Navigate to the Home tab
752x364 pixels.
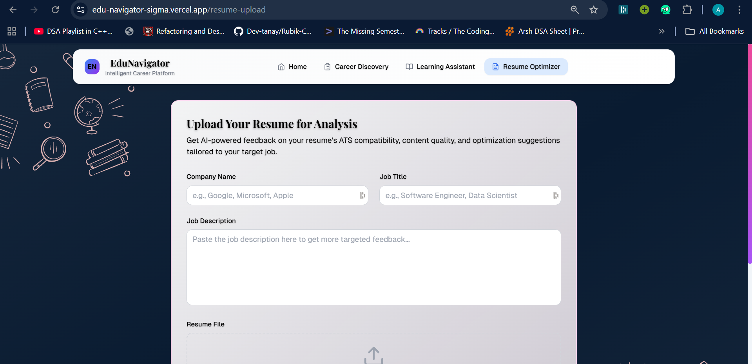pyautogui.click(x=292, y=67)
